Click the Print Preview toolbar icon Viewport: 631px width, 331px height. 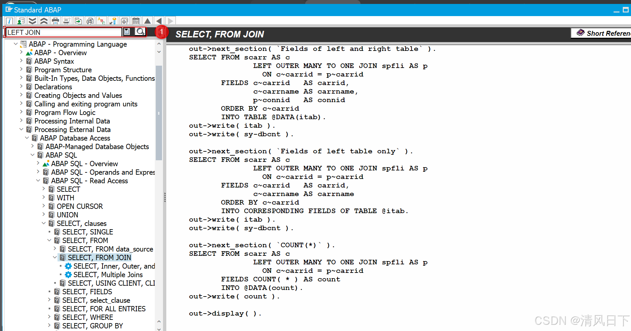67,21
